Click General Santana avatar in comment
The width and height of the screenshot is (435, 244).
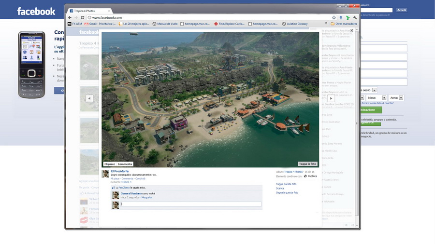(x=116, y=195)
